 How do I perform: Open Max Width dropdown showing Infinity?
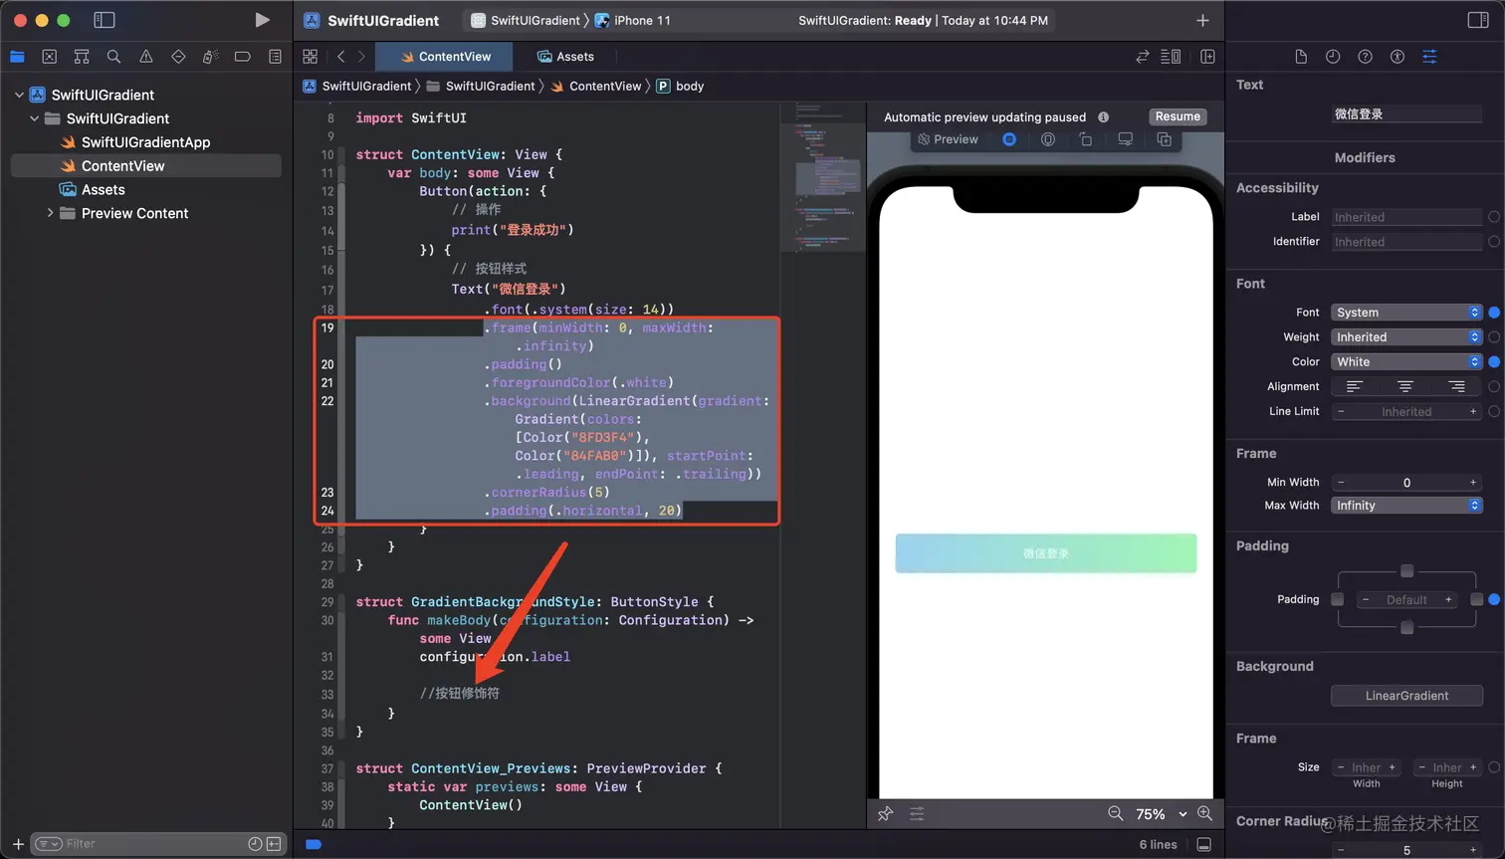pyautogui.click(x=1406, y=506)
